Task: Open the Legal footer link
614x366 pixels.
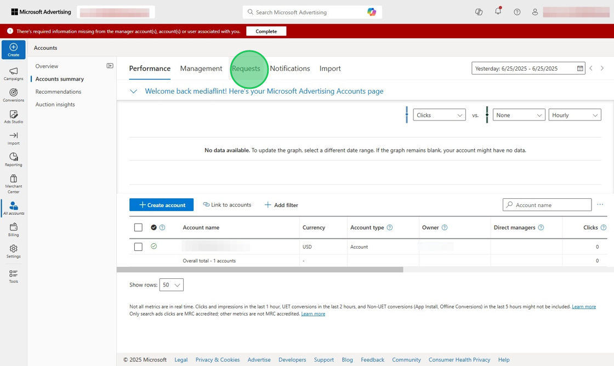Action: click(181, 360)
